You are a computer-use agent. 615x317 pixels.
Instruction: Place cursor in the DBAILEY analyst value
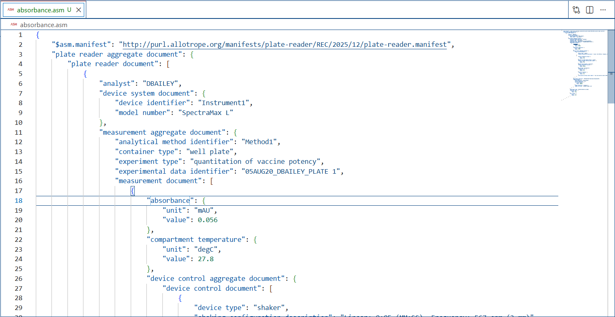tap(160, 83)
